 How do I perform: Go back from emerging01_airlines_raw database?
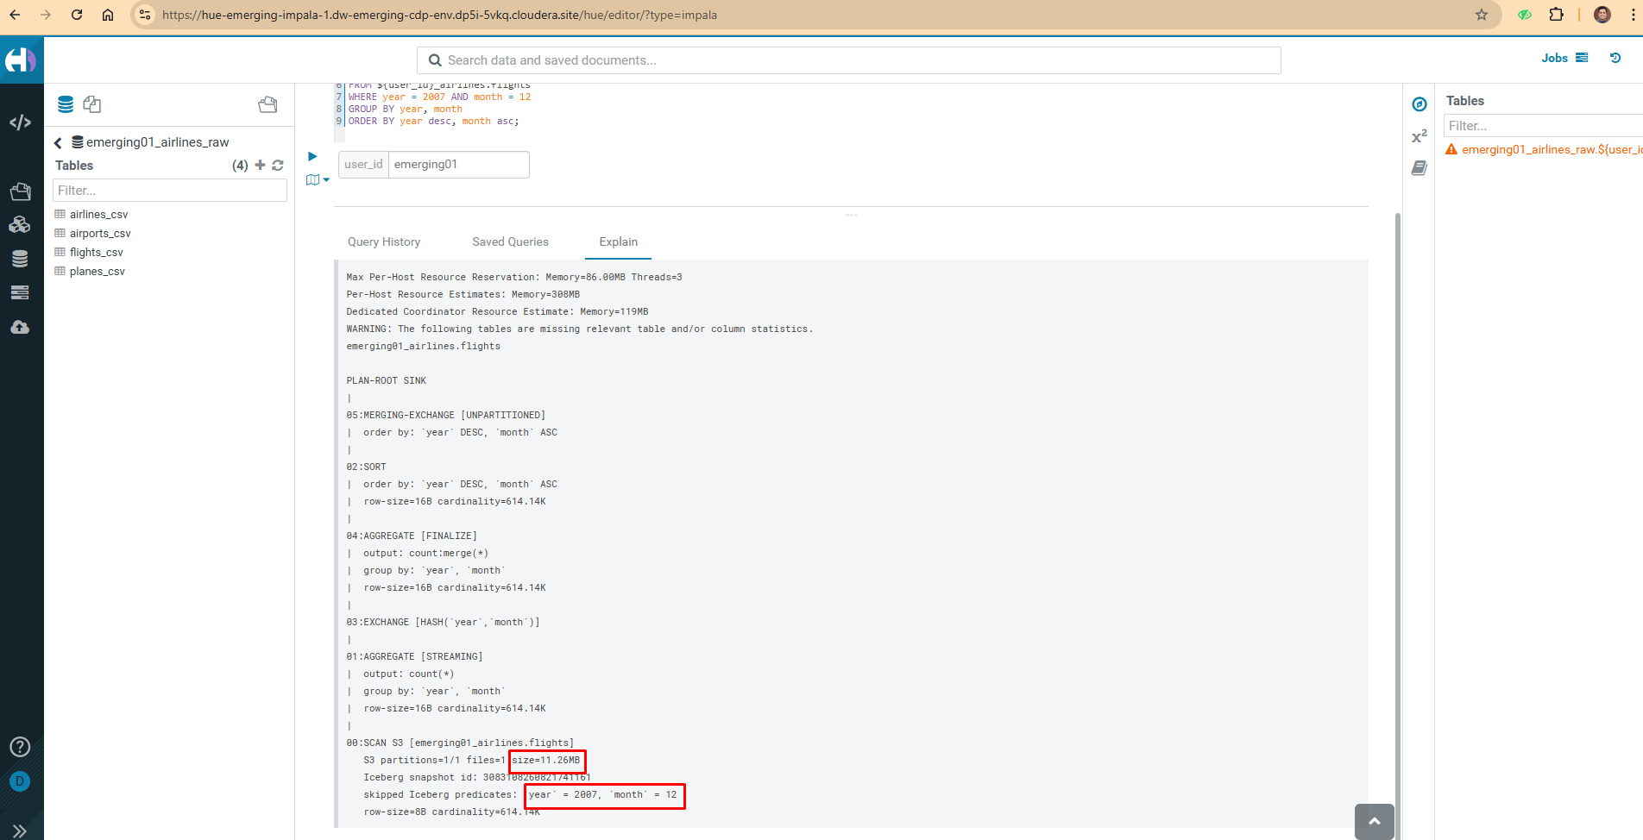(x=58, y=142)
